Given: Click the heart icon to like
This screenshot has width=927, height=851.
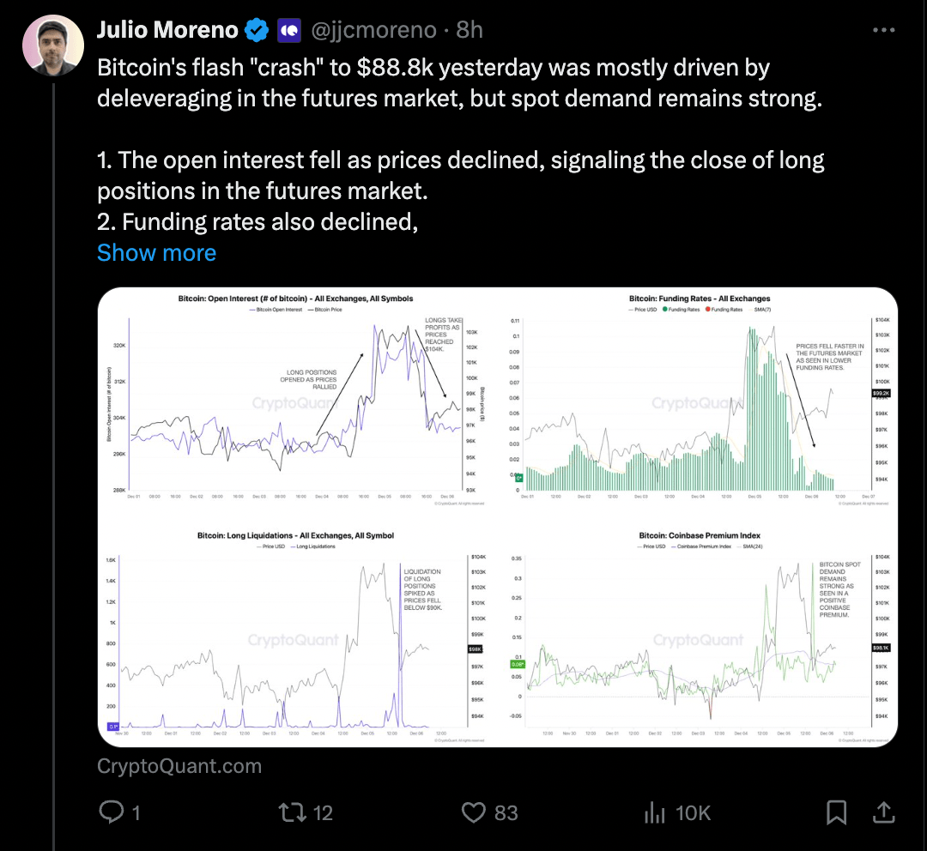Looking at the screenshot, I should pyautogui.click(x=475, y=812).
